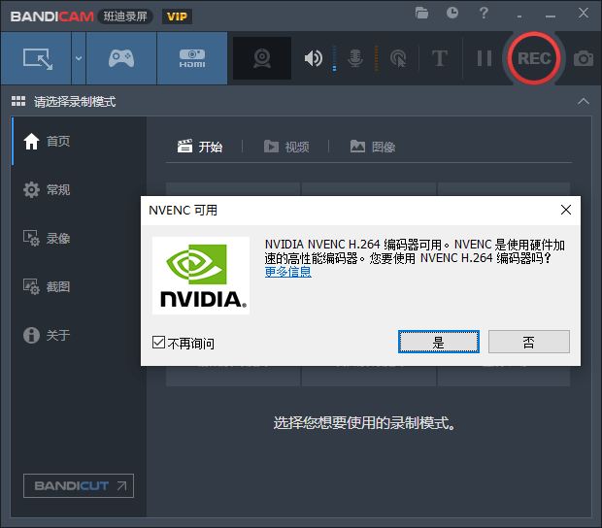602x528 pixels.
Task: Enable mouse cursor effects icon
Action: click(397, 58)
